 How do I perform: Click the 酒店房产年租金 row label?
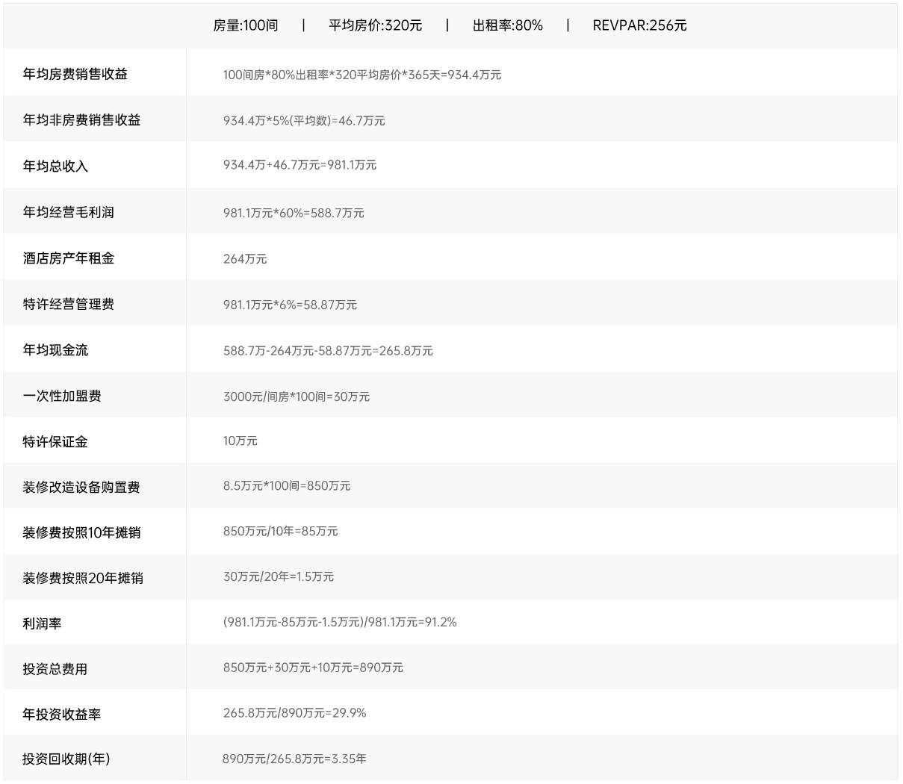69,258
